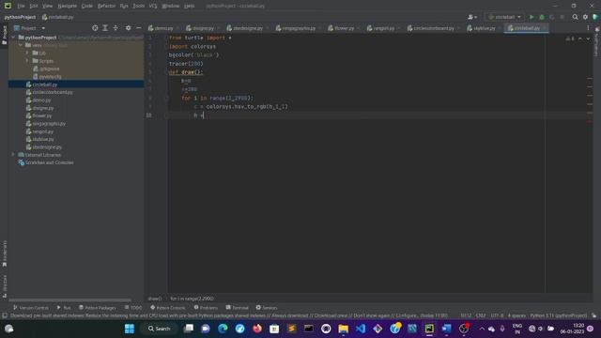Click next highlighted error arrow in the editor
The width and height of the screenshot is (601, 338).
588,38
